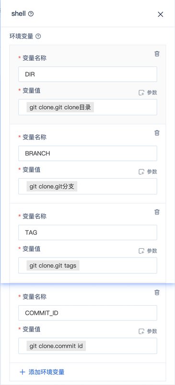Image resolution: width=175 pixels, height=385 pixels.
Task: Select the git clone.git clone目录 parameter tag
Action: tap(60, 107)
